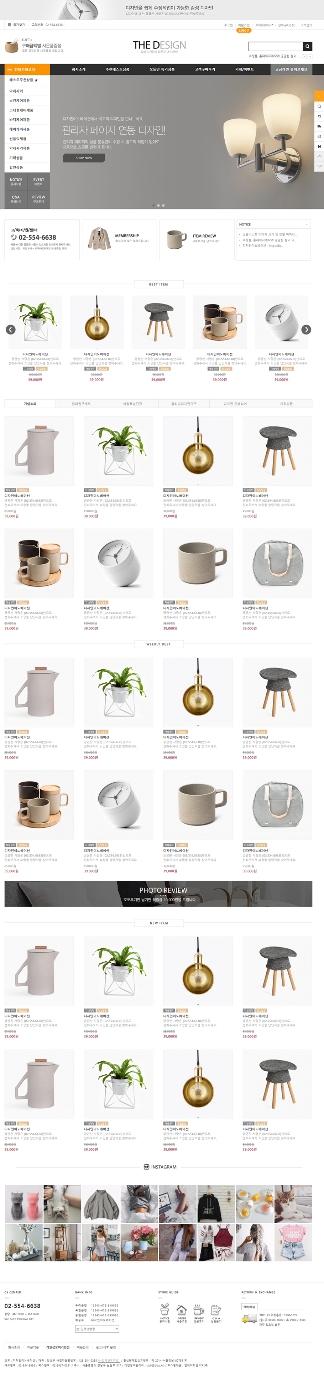Click inside the header search input field

pyautogui.click(x=276, y=47)
